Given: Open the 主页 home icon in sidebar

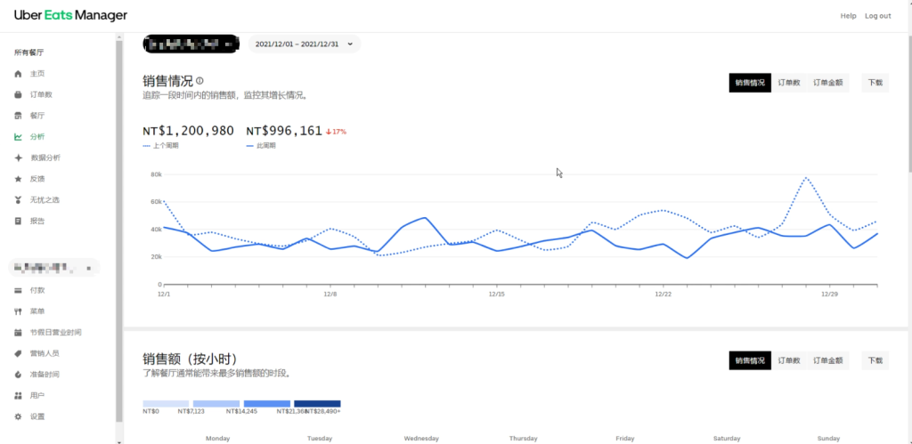Looking at the screenshot, I should tap(18, 74).
